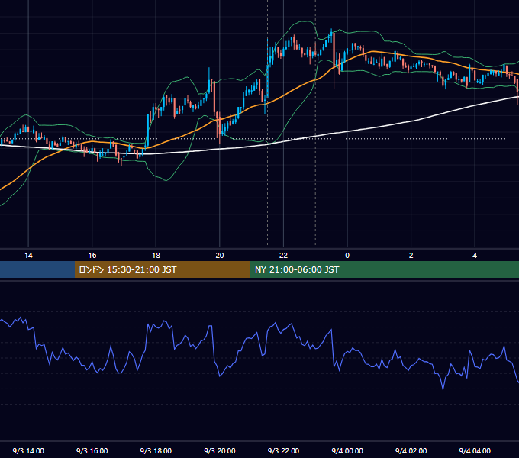Click the 4 hour axis label
The height and width of the screenshot is (458, 519).
coord(475,256)
